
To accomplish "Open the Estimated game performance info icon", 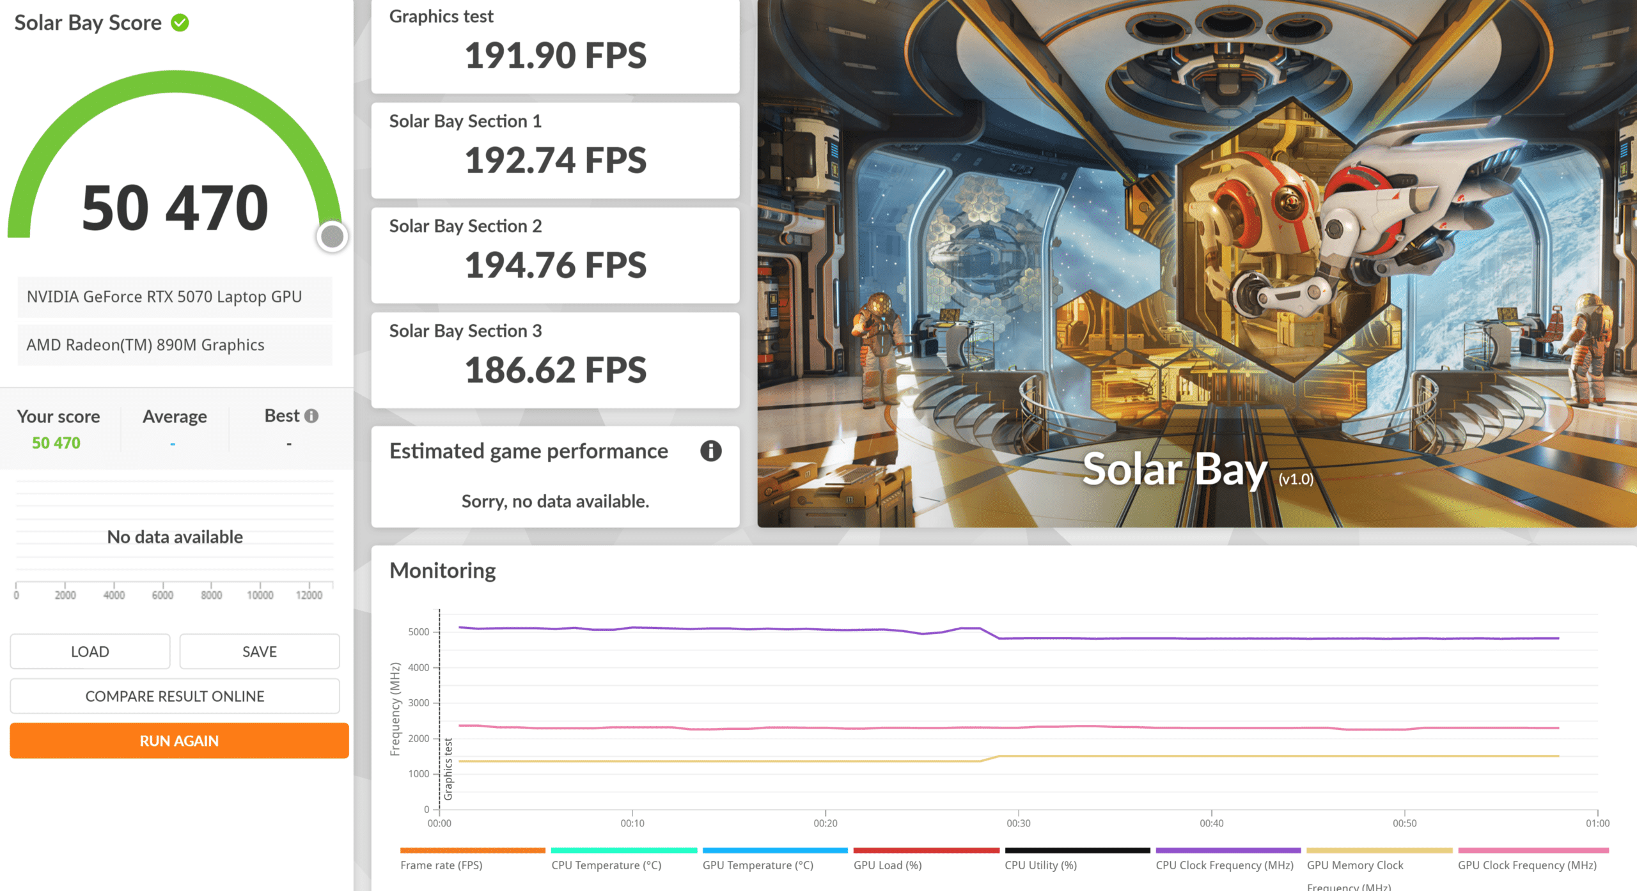I will [x=710, y=451].
